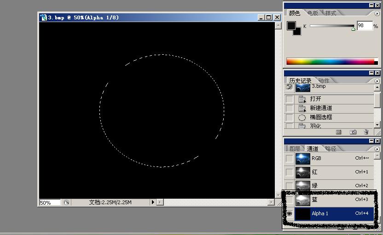383x235 pixels.
Task: Switch to the 动作 (Actions) tab
Action: point(324,80)
